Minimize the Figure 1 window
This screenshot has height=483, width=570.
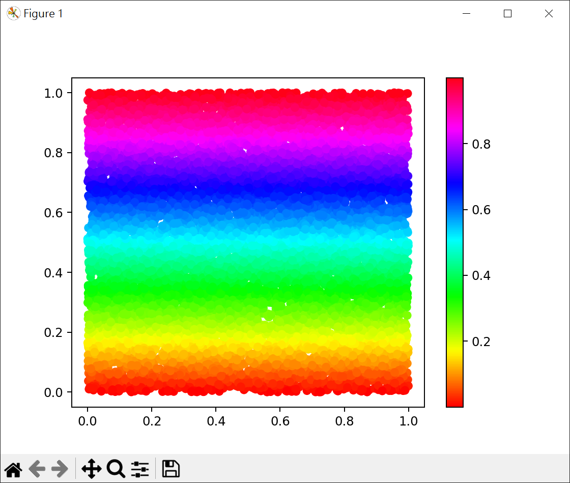click(466, 14)
